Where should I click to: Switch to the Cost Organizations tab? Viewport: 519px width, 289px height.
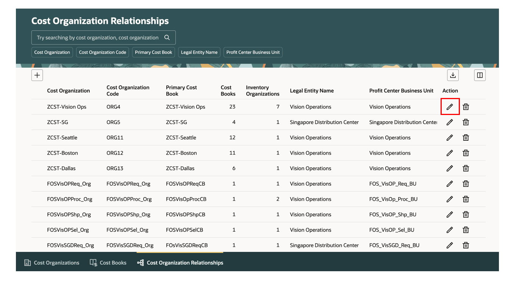point(52,263)
